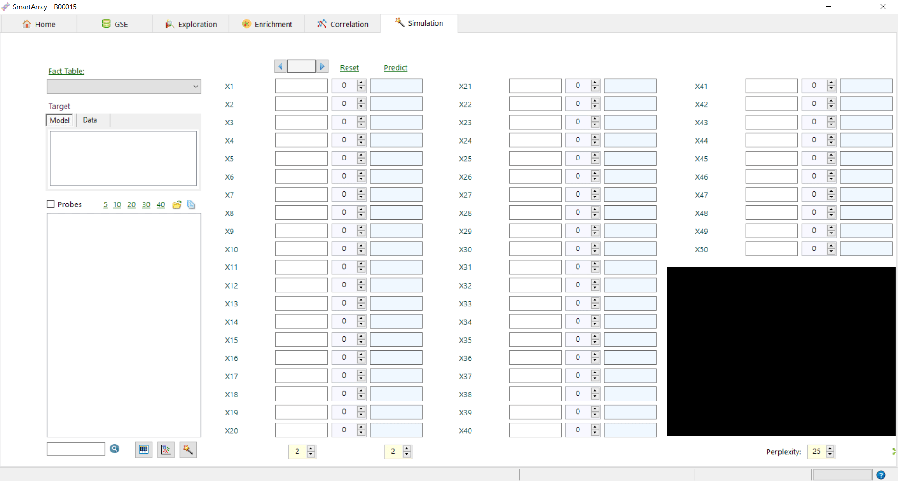Click the scatter plot icon button

point(166,450)
